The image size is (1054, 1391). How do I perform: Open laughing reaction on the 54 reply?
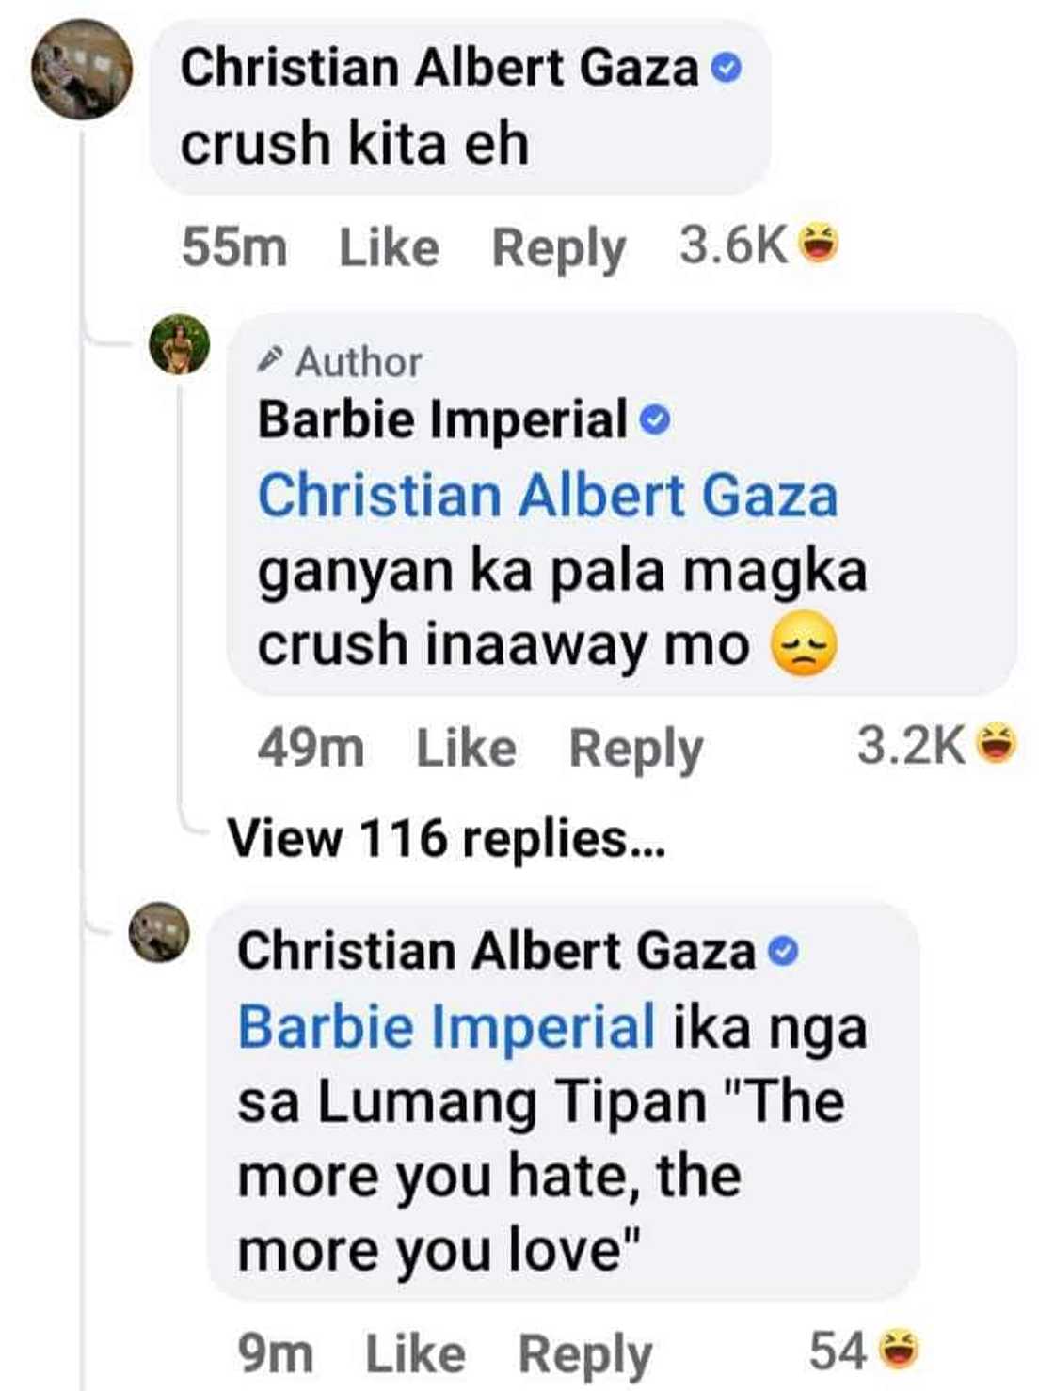tap(898, 1351)
